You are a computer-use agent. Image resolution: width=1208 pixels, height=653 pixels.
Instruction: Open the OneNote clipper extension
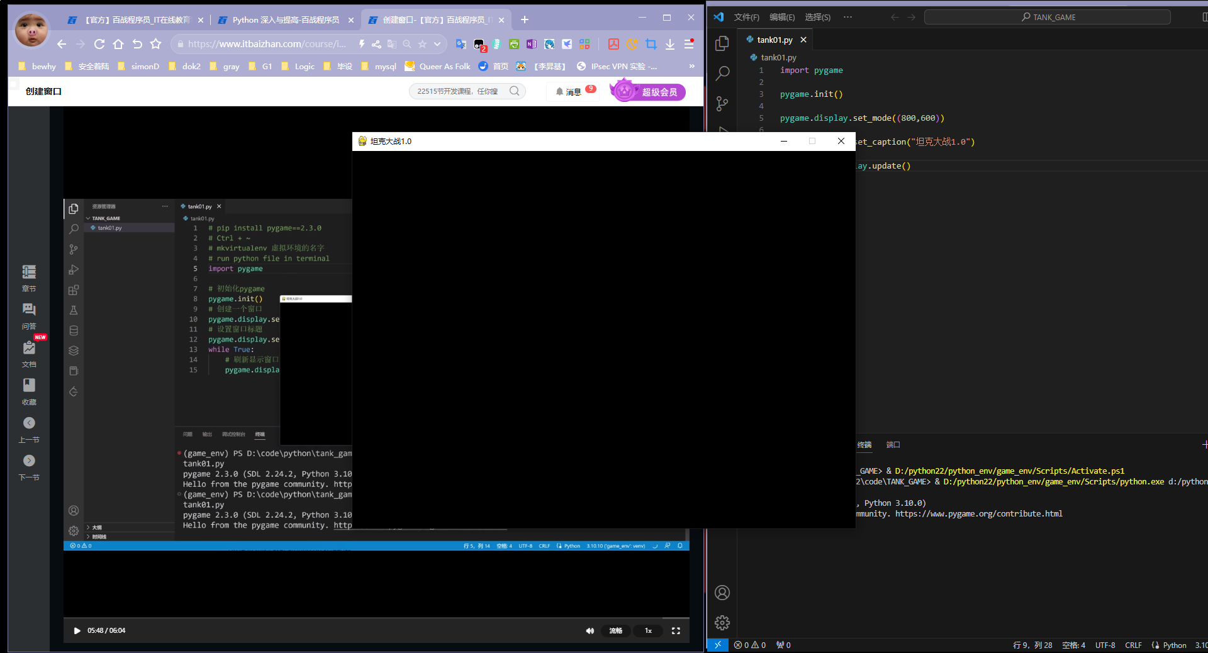pos(532,44)
